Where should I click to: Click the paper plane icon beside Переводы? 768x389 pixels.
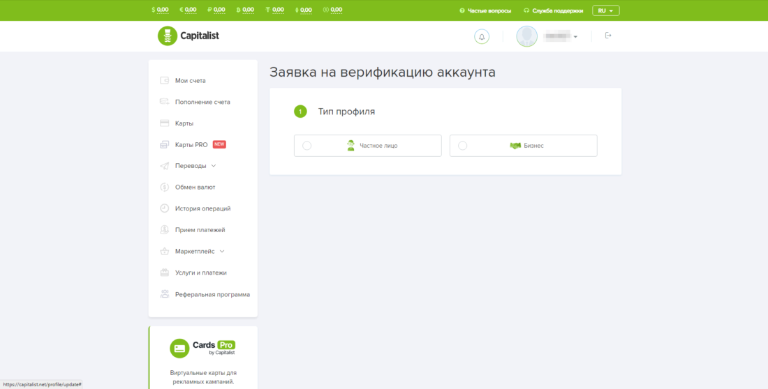click(x=165, y=166)
